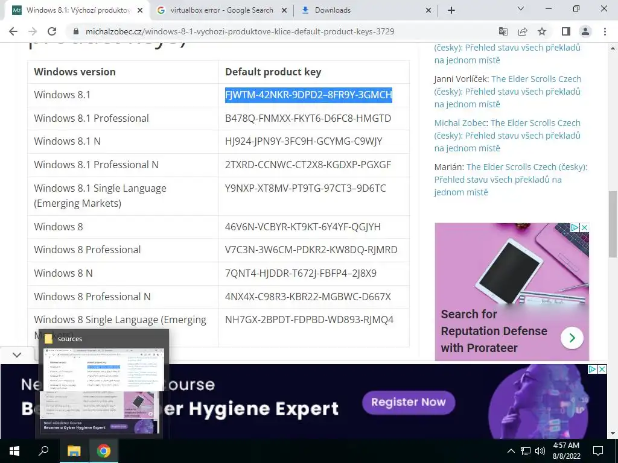
Task: Click the Default product key column header
Action: tap(273, 72)
